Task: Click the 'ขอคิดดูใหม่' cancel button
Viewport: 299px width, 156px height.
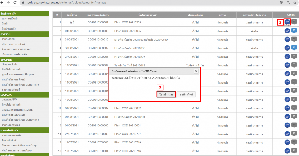Action: (x=186, y=95)
